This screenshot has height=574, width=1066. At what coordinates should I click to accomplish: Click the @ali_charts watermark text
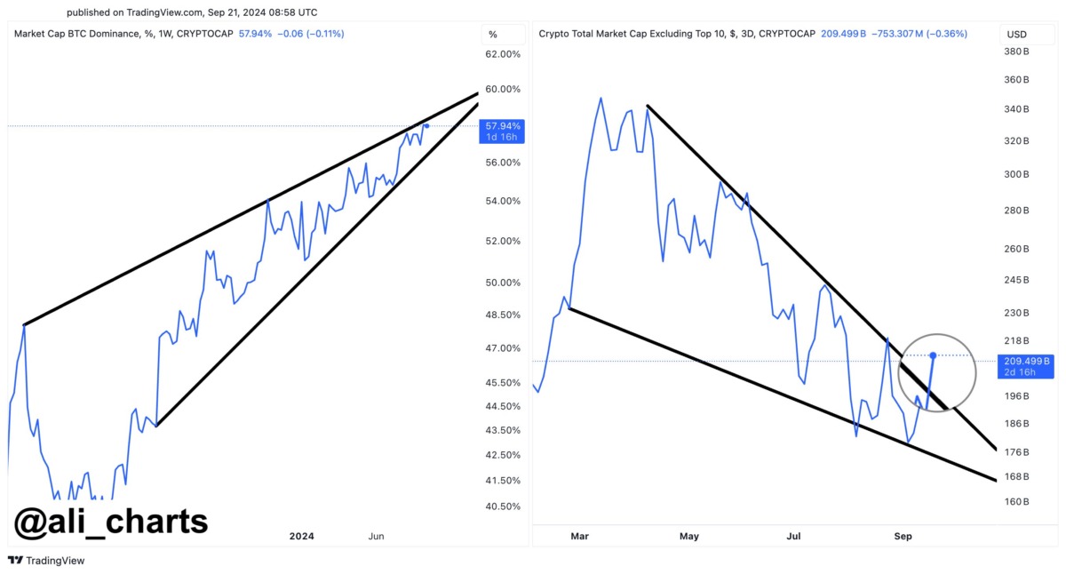(x=111, y=521)
